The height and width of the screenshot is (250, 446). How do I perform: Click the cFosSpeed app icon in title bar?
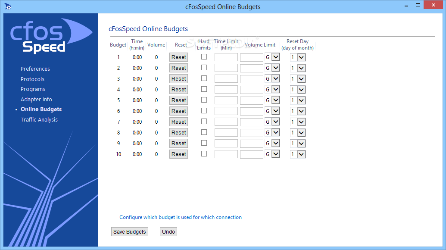[8, 6]
